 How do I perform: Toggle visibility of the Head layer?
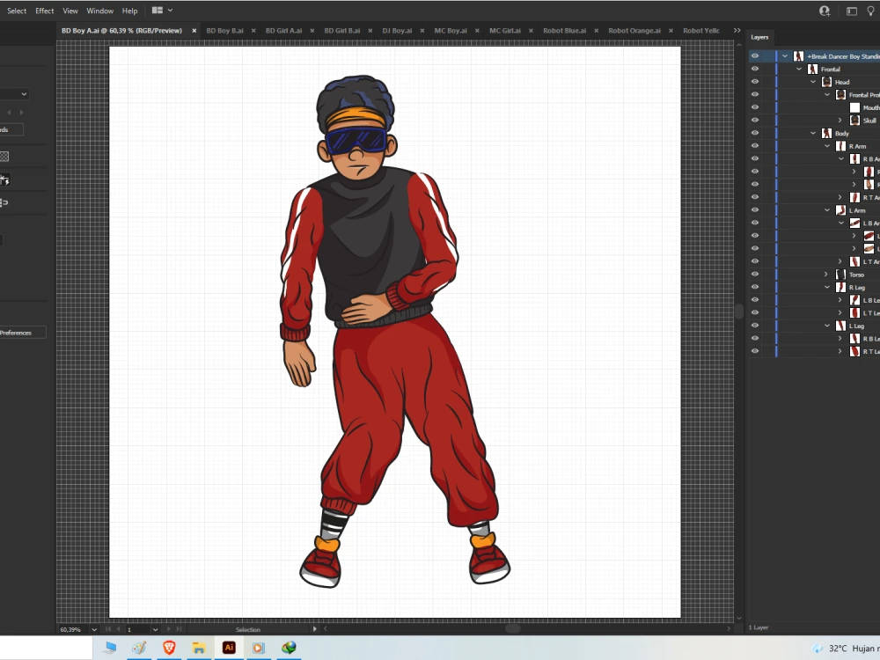[755, 82]
